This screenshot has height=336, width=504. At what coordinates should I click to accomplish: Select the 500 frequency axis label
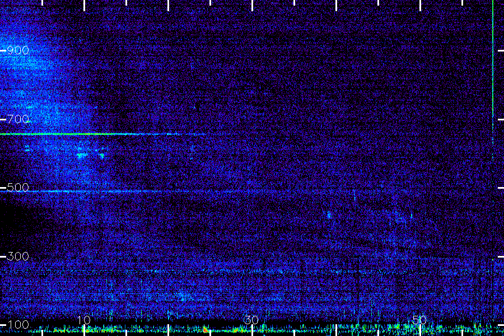pos(18,188)
